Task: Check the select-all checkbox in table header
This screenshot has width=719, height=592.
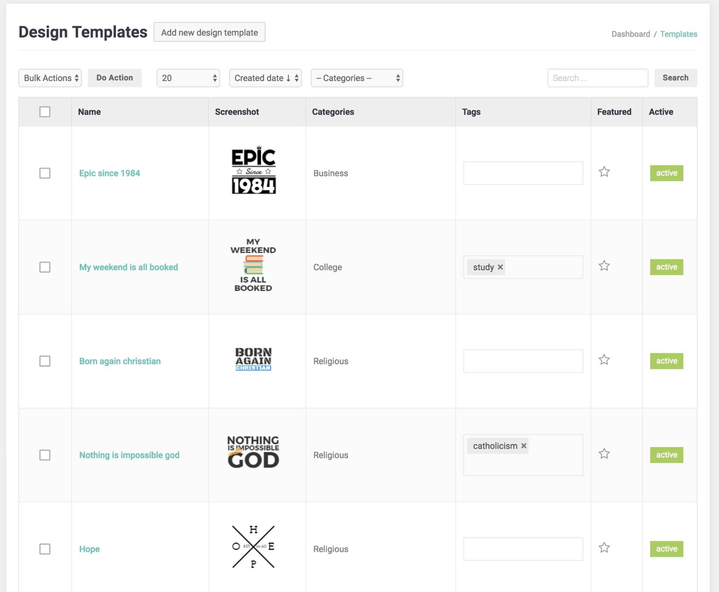Action: [45, 112]
